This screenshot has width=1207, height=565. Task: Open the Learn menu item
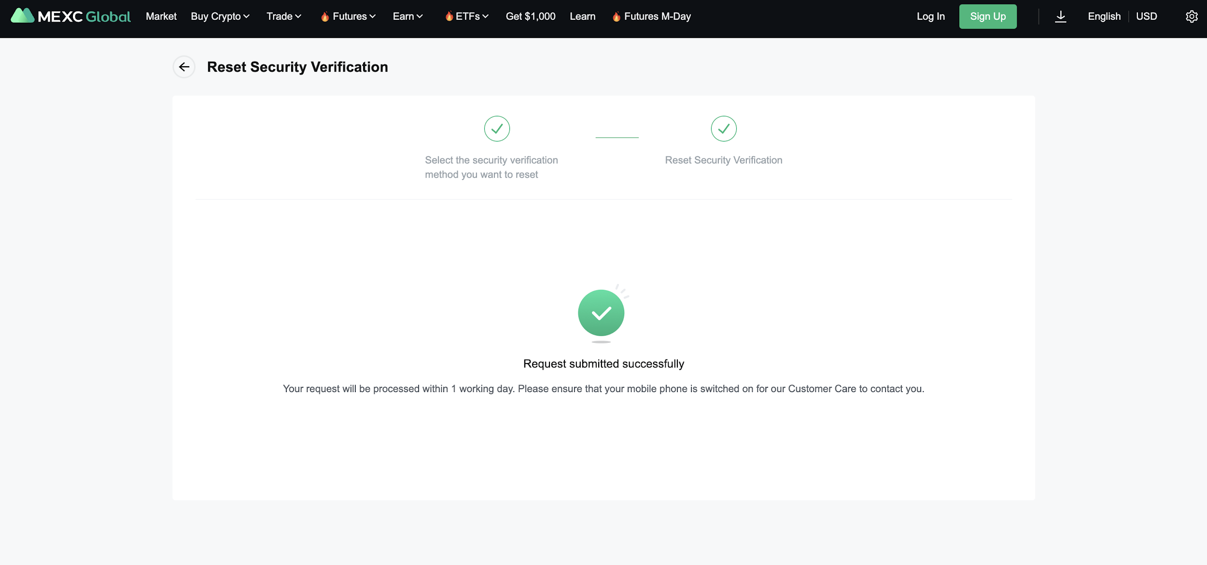pos(582,16)
